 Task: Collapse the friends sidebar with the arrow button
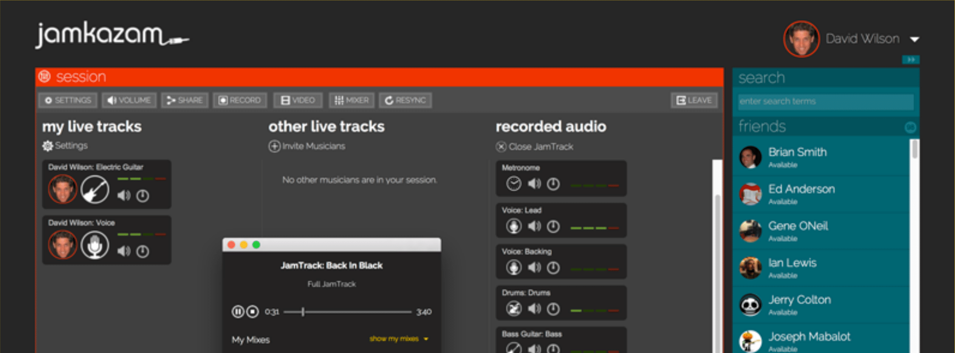pos(911,60)
